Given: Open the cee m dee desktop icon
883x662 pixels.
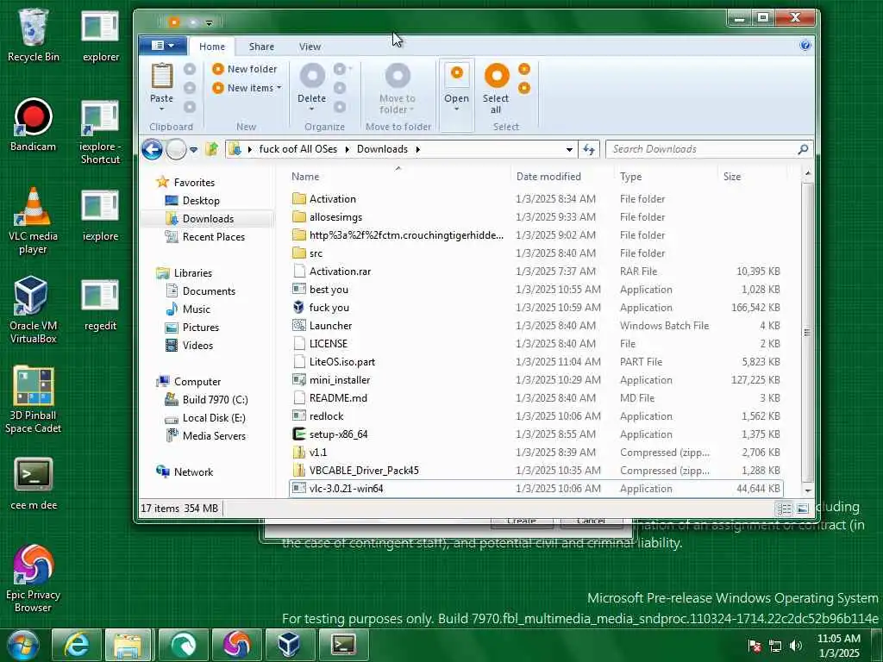Looking at the screenshot, I should pyautogui.click(x=34, y=484).
